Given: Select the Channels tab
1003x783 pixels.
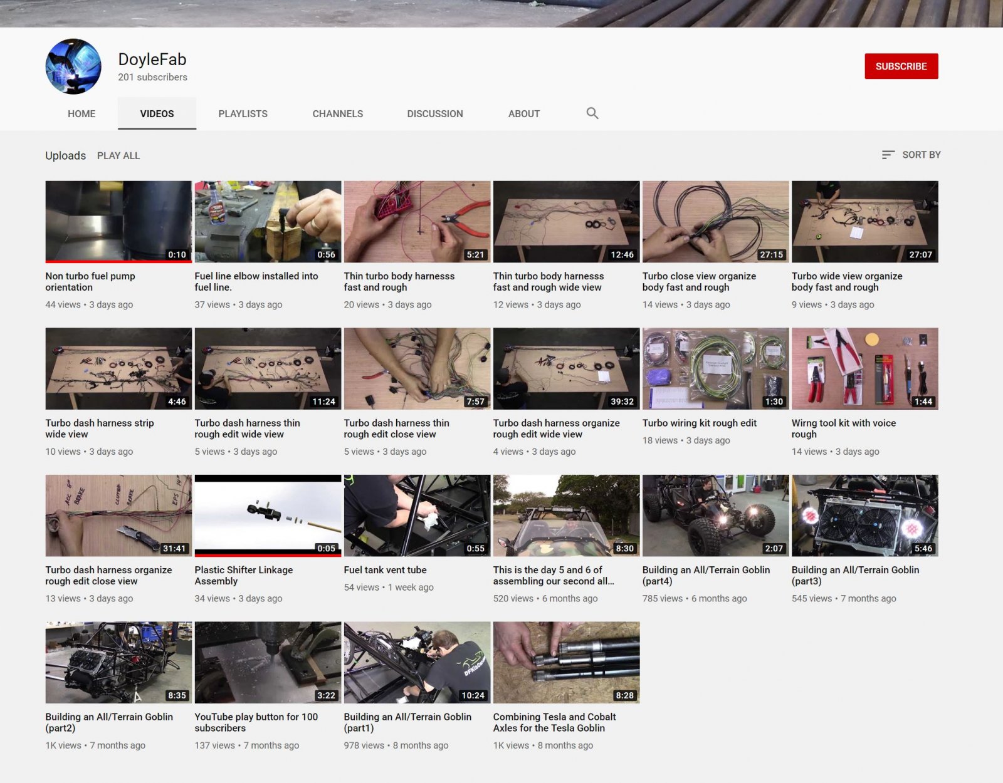Looking at the screenshot, I should (338, 113).
